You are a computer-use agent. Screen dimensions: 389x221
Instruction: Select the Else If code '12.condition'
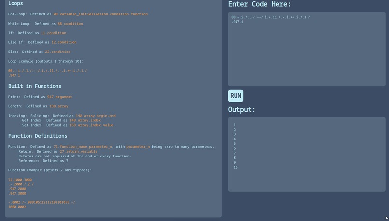(x=64, y=42)
